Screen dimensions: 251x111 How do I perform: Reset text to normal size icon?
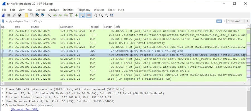pos(106,15)
